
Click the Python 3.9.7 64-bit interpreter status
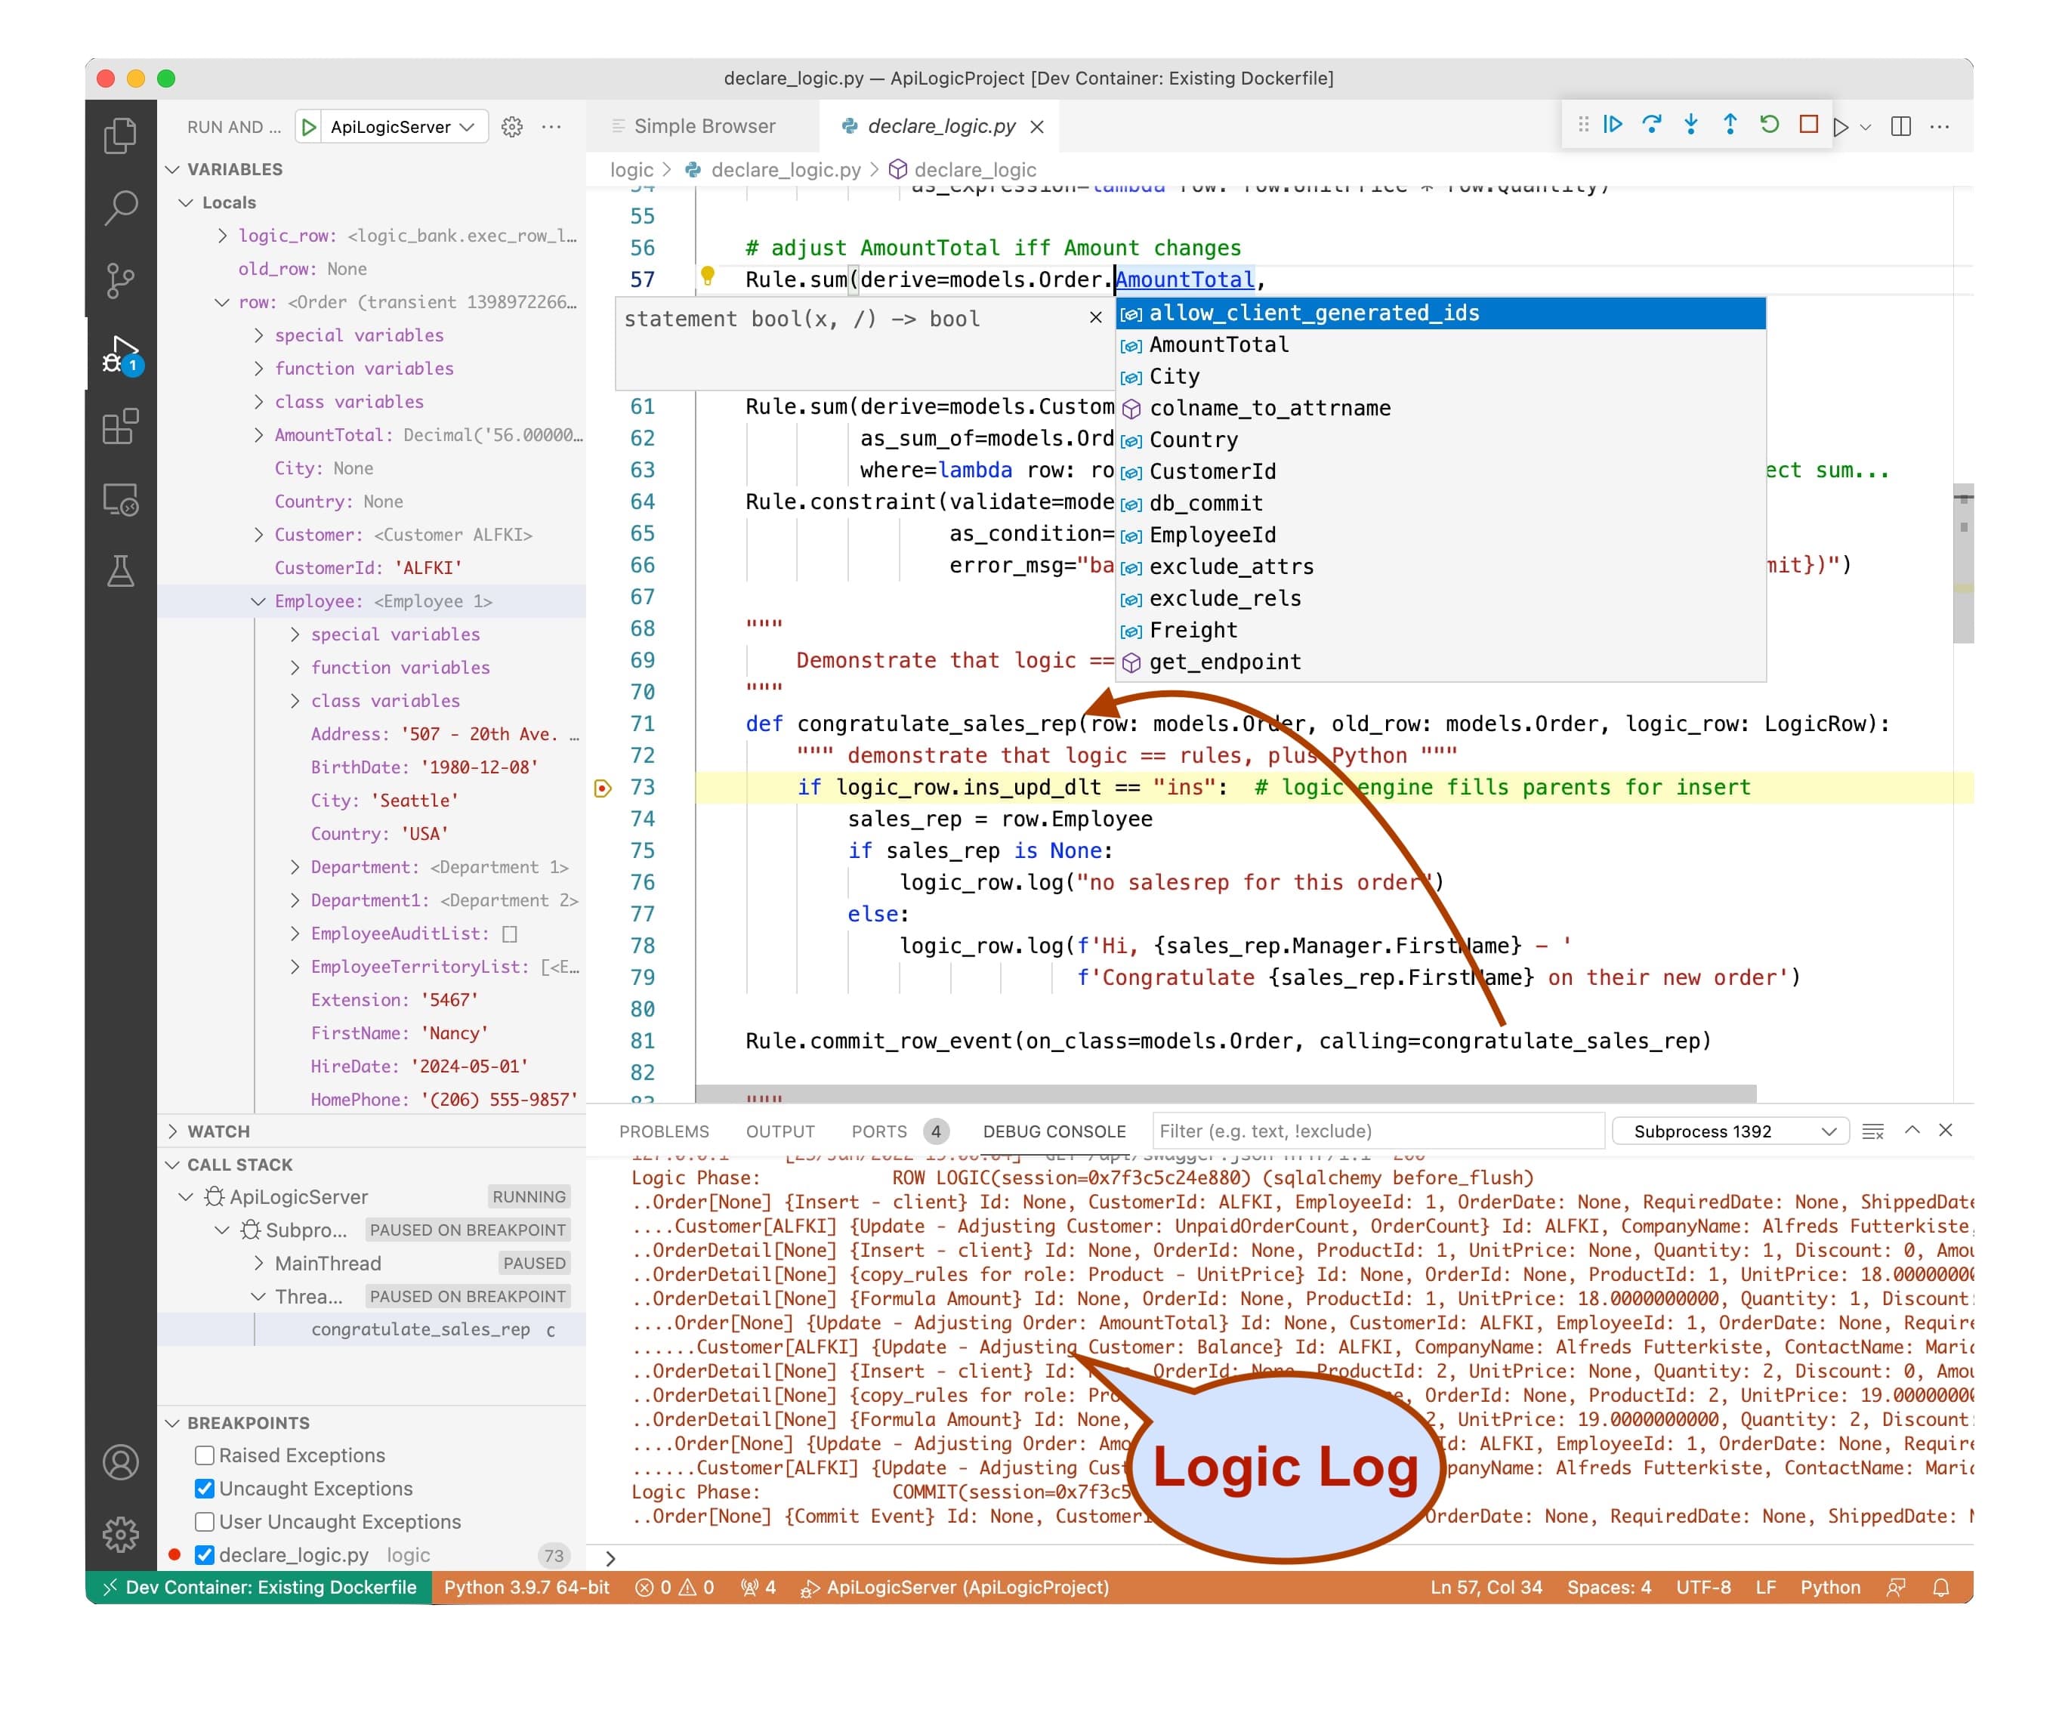526,1588
